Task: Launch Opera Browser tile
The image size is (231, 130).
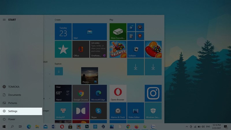Action: coord(118,93)
